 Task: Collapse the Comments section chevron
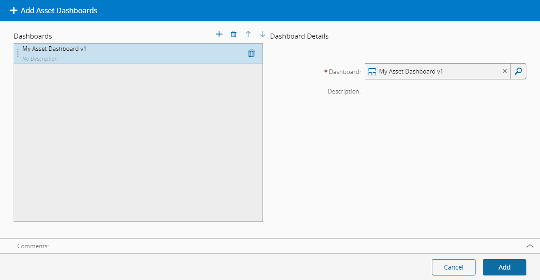click(x=530, y=246)
